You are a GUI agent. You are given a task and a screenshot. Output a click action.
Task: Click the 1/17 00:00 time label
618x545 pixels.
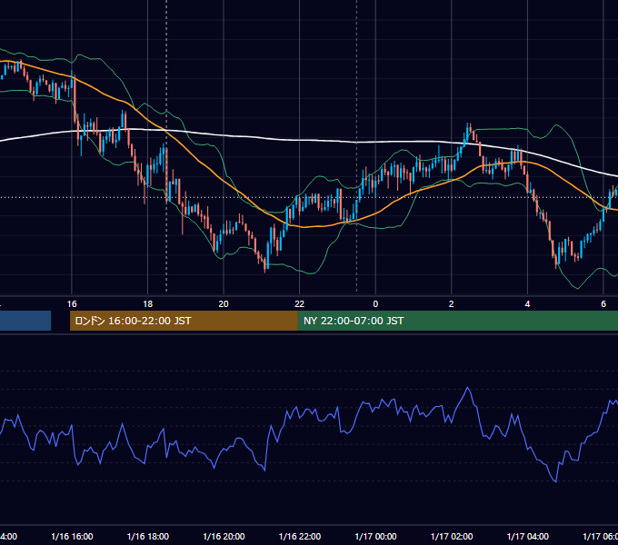(x=375, y=536)
